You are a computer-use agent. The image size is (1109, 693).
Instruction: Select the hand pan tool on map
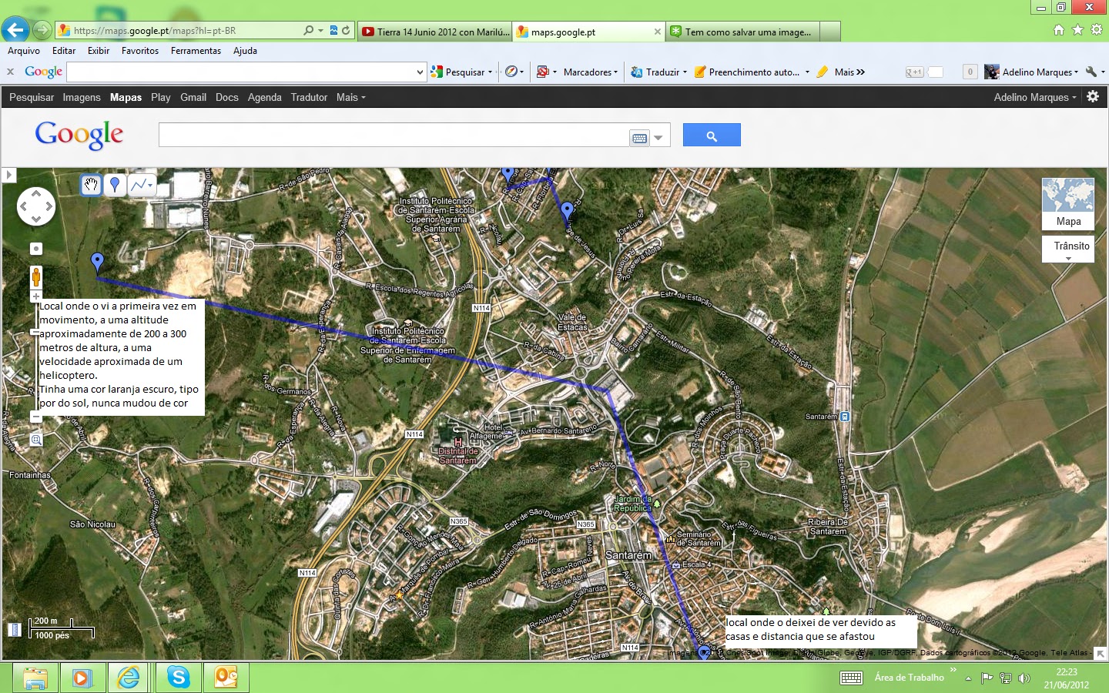coord(91,185)
